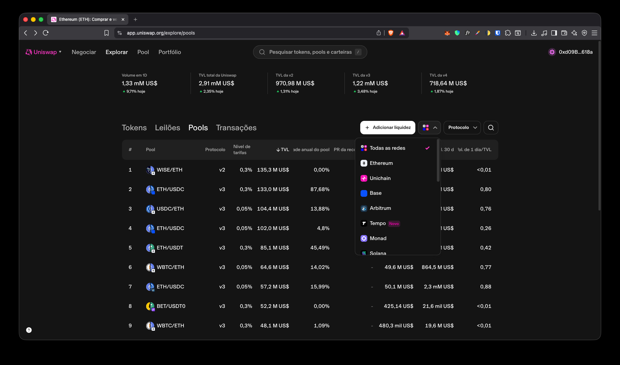Select Base network option
This screenshot has height=365, width=620.
[x=395, y=193]
